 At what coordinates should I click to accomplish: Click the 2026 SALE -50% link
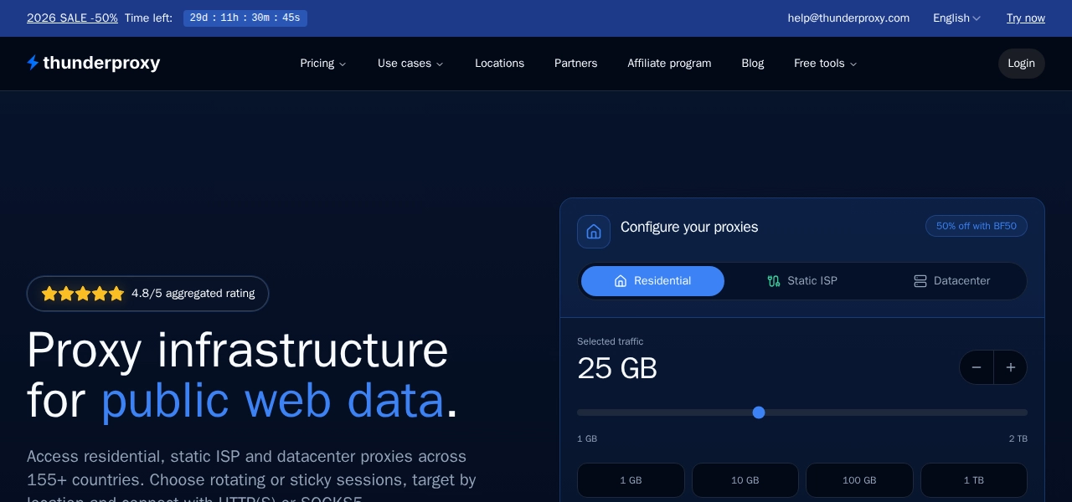coord(72,18)
